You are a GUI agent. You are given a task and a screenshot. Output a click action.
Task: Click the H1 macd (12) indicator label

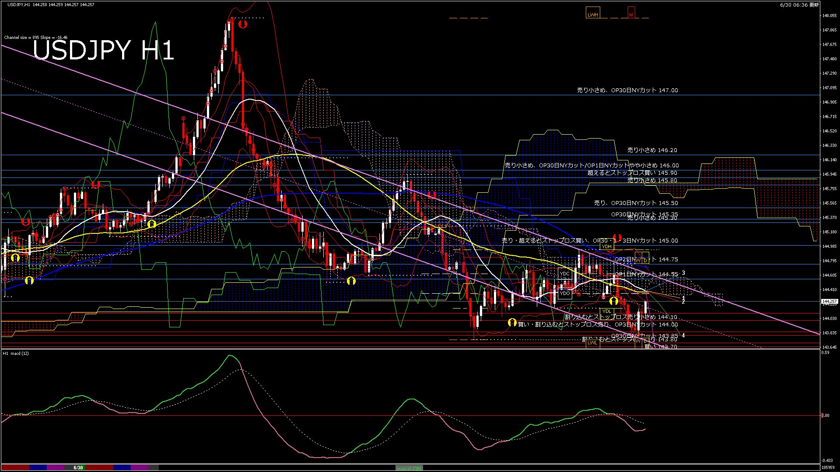coord(16,353)
